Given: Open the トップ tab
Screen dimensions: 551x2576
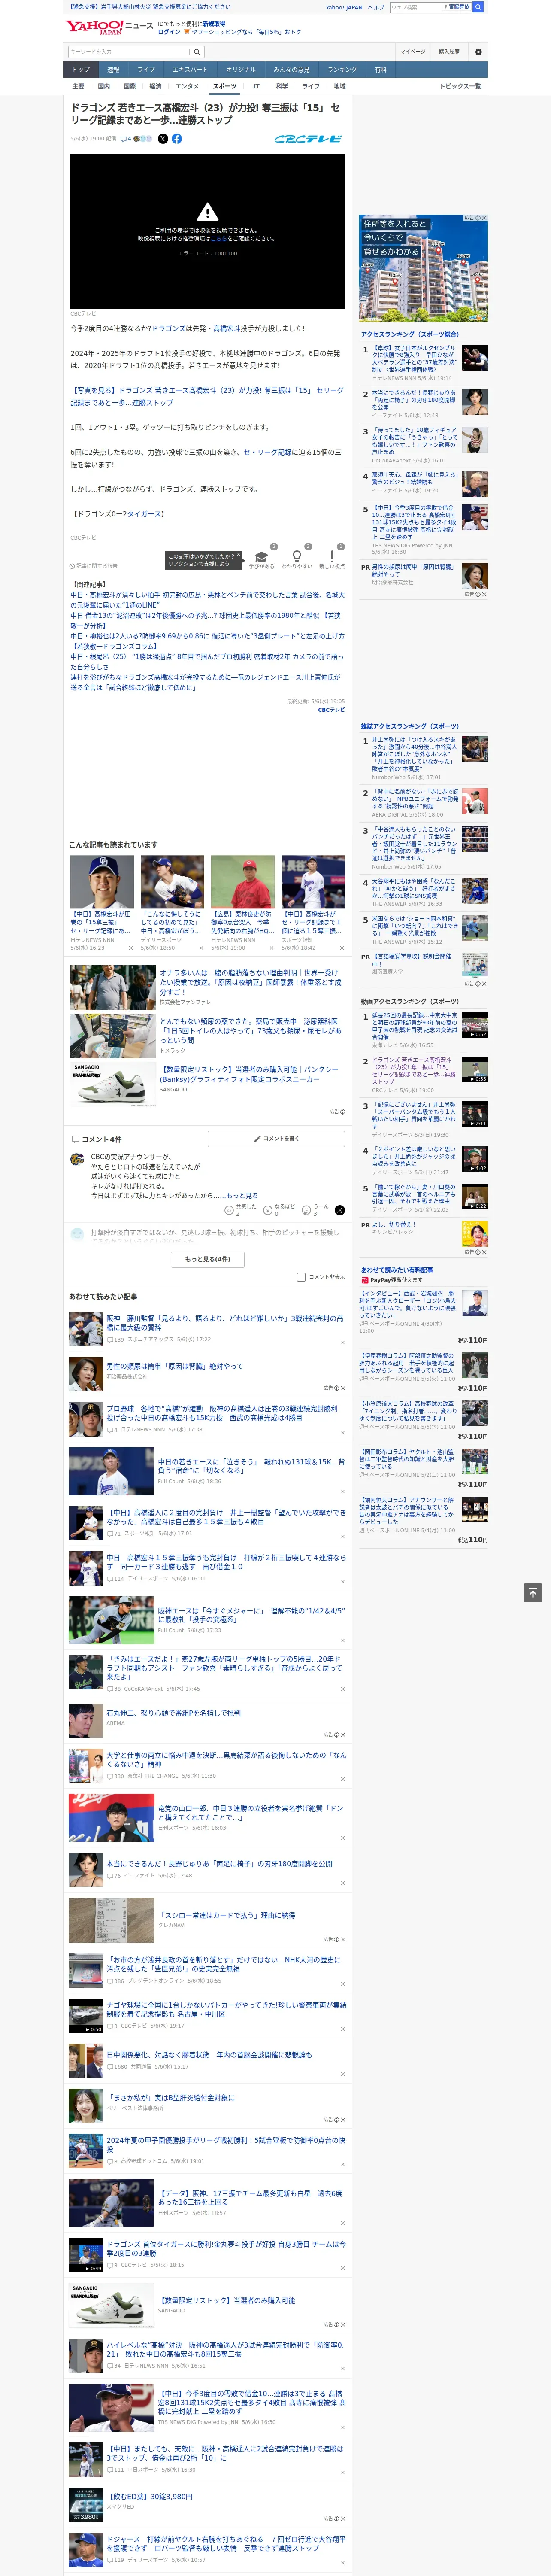Looking at the screenshot, I should [x=81, y=70].
